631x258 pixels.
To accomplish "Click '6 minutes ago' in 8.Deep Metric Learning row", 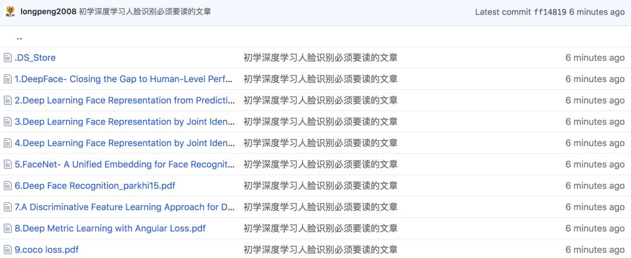I will click(x=595, y=228).
